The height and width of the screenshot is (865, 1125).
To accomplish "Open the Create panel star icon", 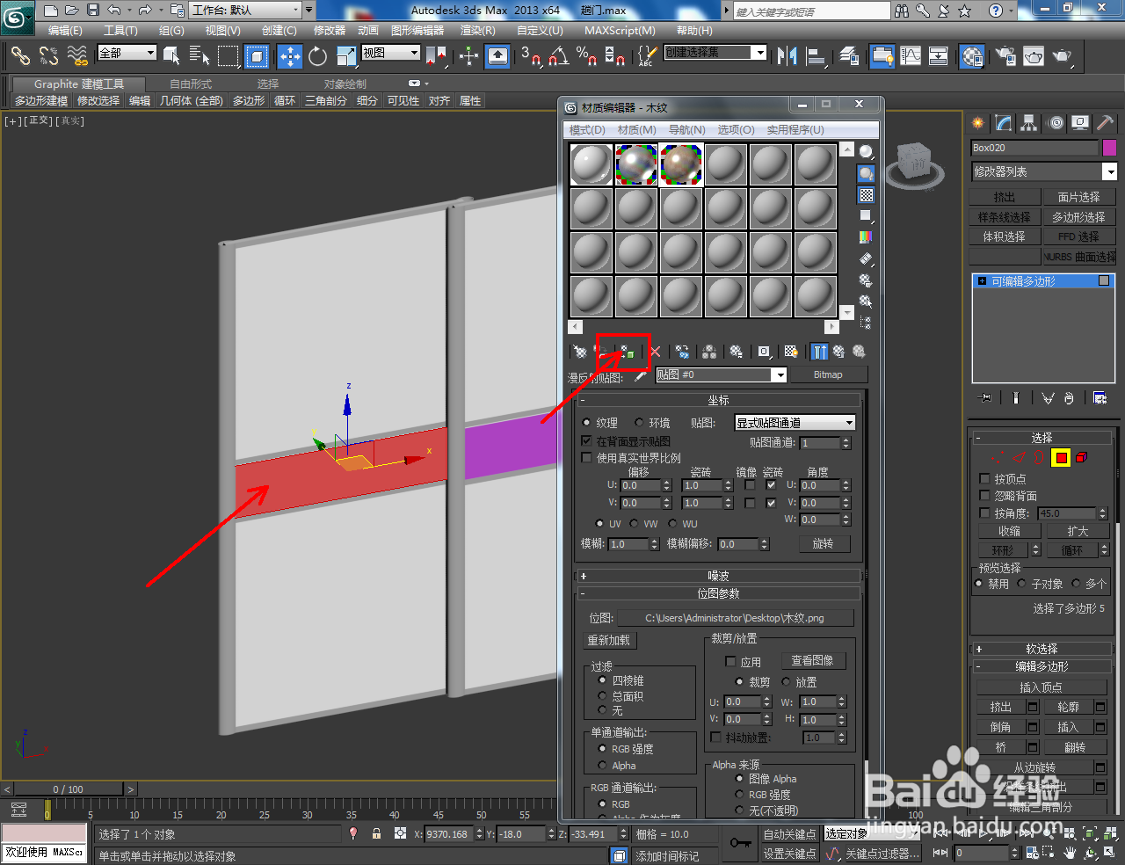I will (x=977, y=123).
